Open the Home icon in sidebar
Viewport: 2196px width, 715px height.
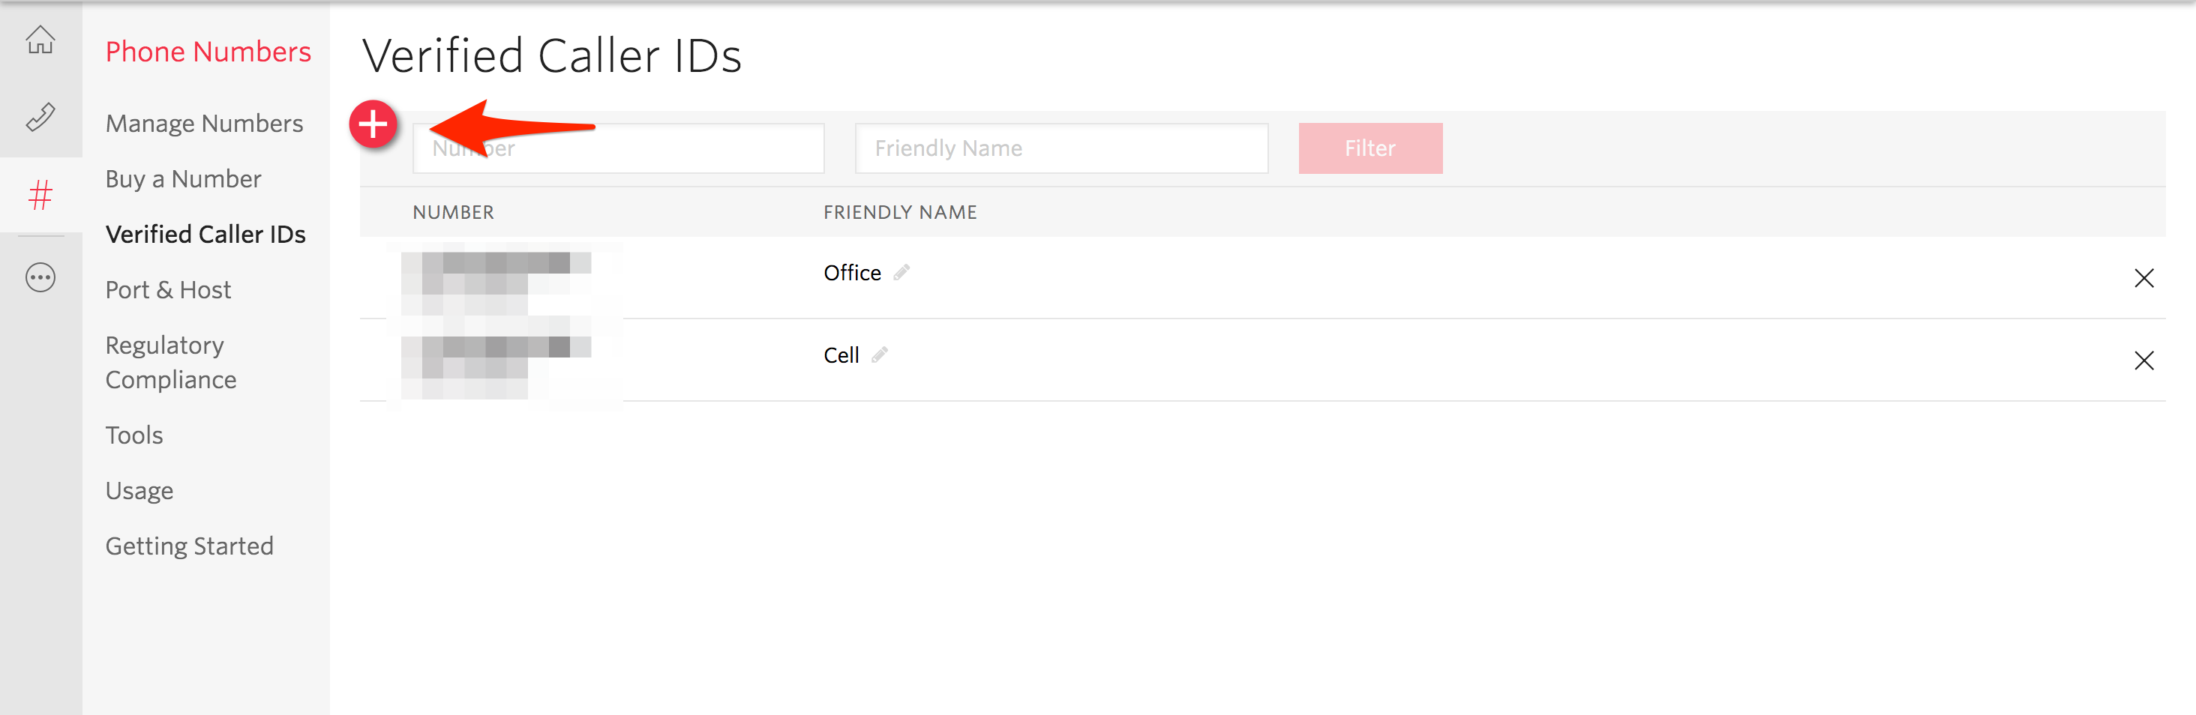(x=40, y=39)
